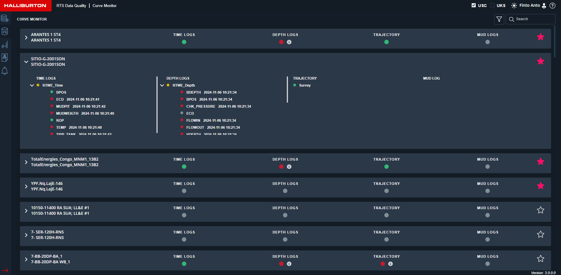Favorite 10150-11400 RA SUA well star
This screenshot has width=561, height=275.
pos(540,210)
